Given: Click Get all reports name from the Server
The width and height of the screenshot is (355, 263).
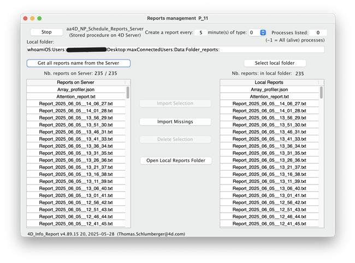Looking at the screenshot, I should coord(78,63).
